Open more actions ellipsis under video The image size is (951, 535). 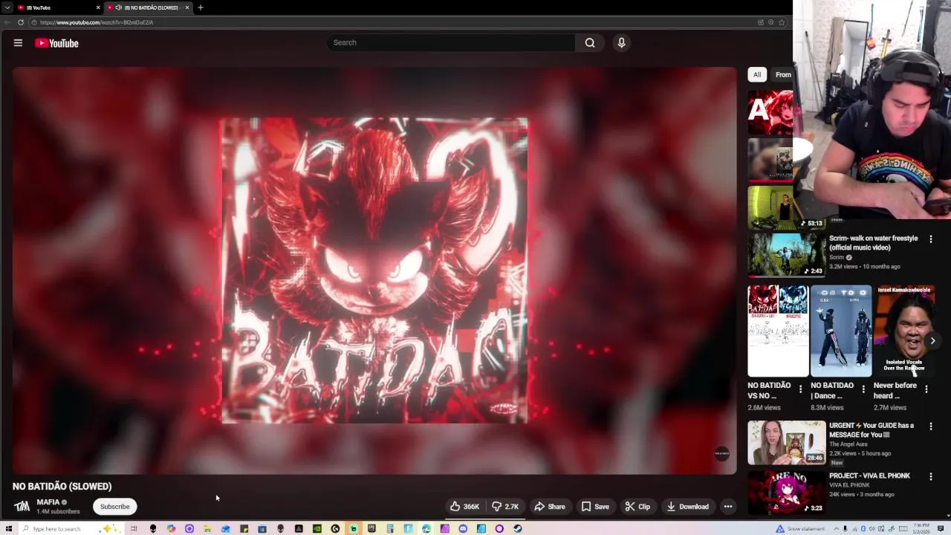[728, 507]
